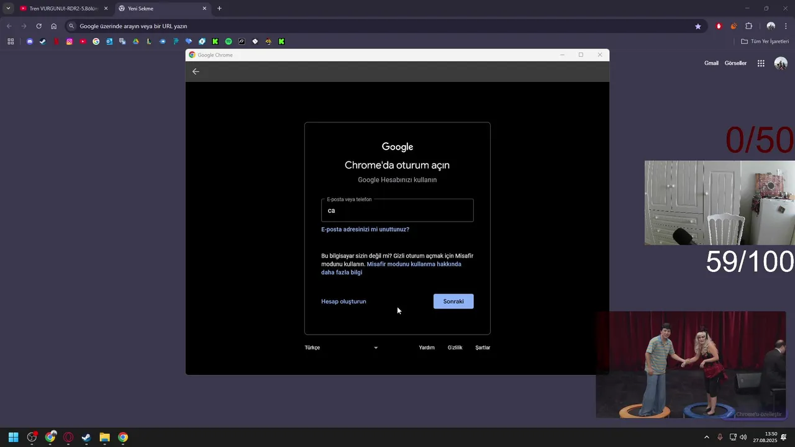Open the Şartlar link
Screen dimensions: 795x447
483,348
